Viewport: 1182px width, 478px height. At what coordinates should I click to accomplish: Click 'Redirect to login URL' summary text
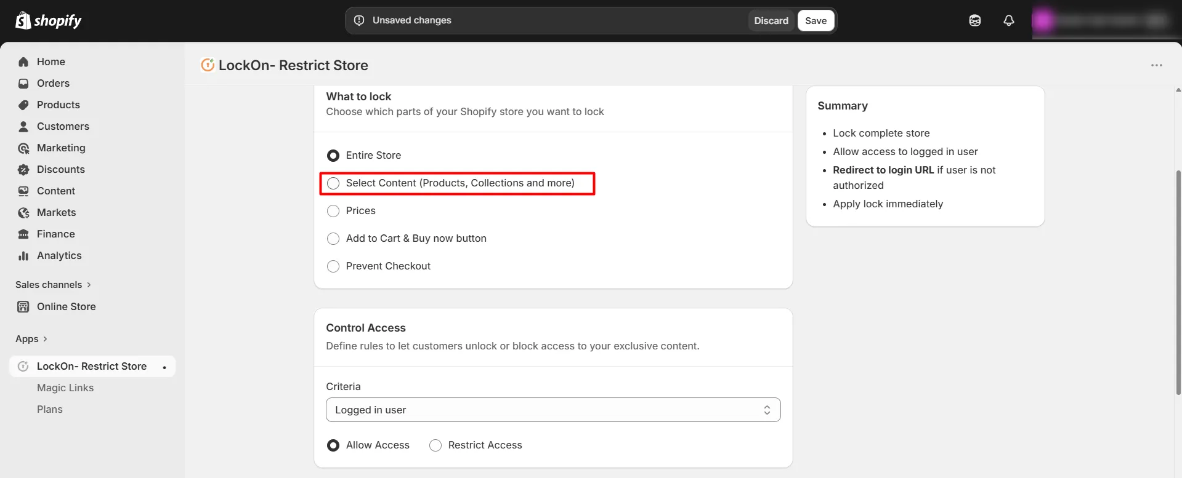point(883,170)
